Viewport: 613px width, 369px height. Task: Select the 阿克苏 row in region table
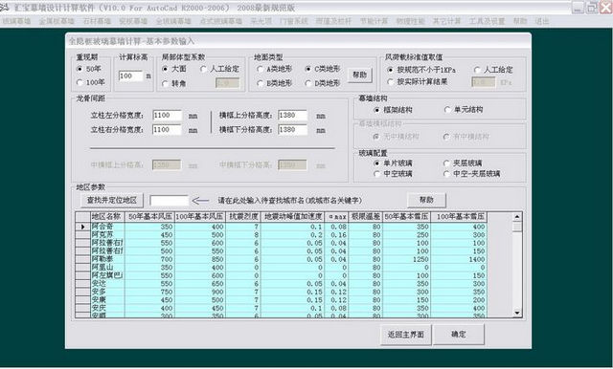pos(281,235)
